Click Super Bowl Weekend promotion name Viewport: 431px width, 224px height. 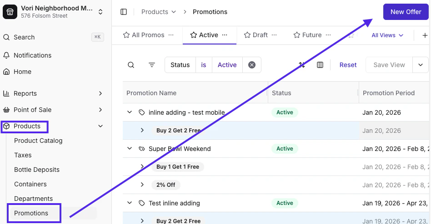coord(180,149)
